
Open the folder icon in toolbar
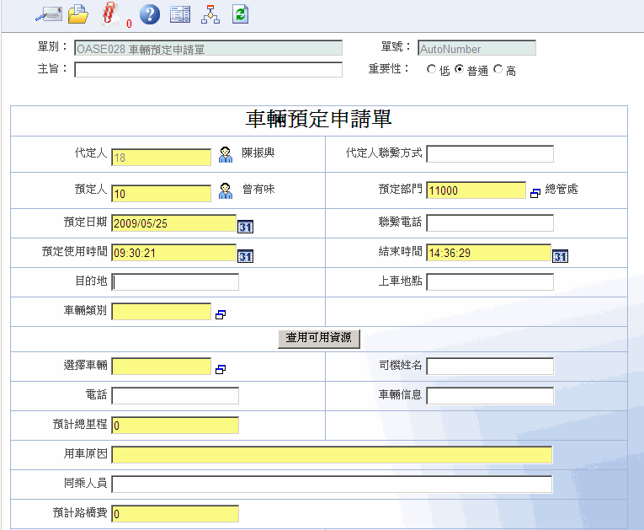[x=77, y=13]
